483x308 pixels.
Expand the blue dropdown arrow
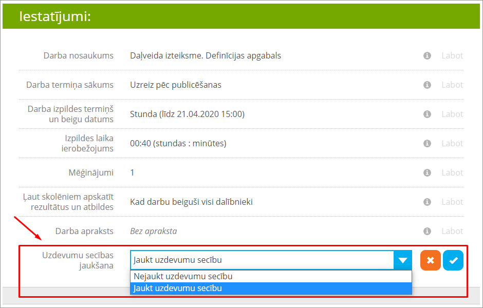click(403, 260)
